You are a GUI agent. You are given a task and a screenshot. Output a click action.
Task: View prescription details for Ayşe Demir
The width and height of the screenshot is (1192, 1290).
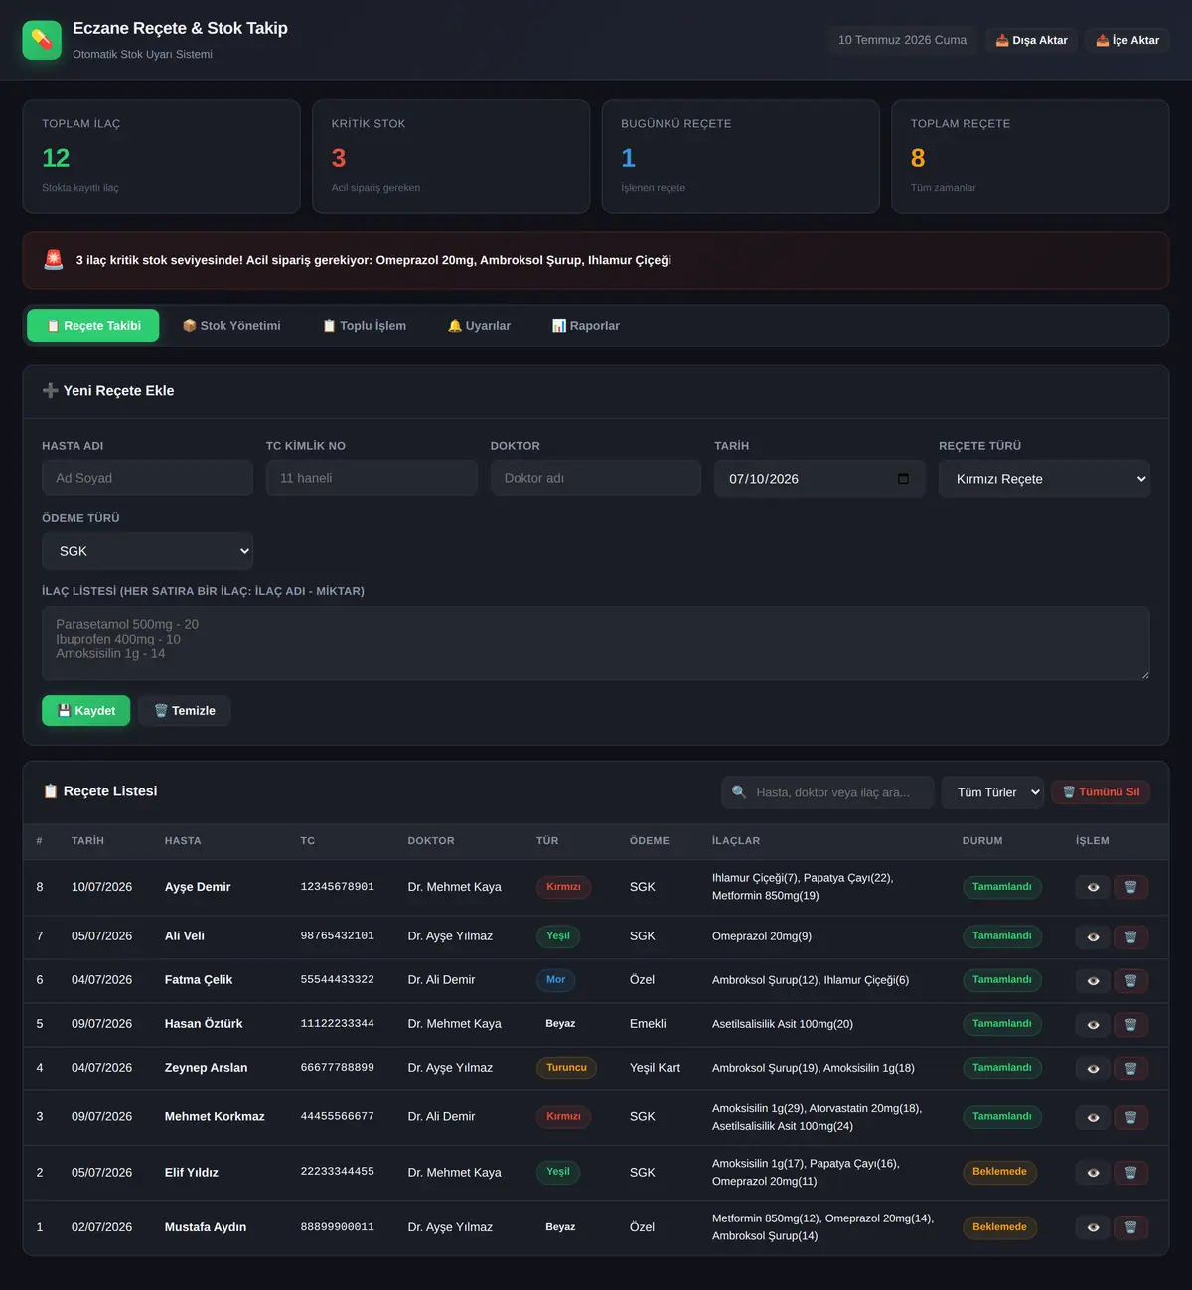(x=1093, y=887)
